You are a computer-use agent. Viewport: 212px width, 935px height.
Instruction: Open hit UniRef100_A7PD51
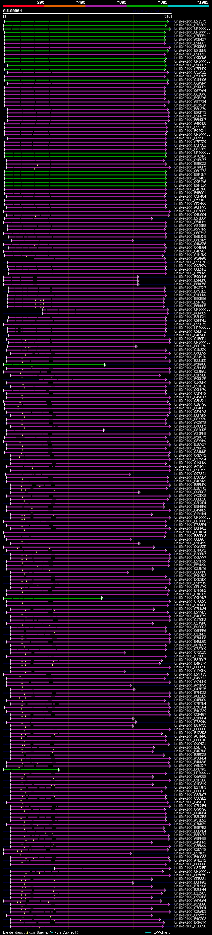click(x=190, y=36)
